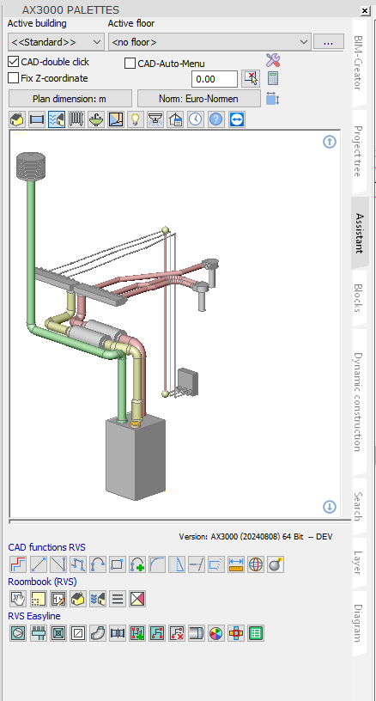Select the measuring ruler dimension icon
376x701 pixels.
[236, 564]
